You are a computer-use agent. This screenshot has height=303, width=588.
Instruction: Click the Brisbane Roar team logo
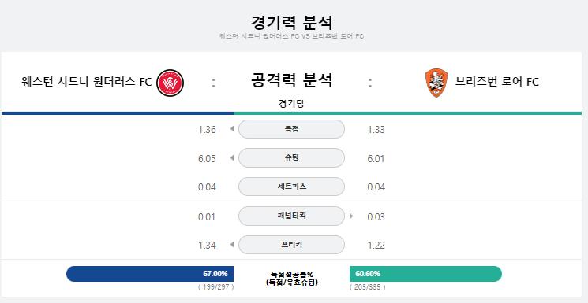click(x=436, y=83)
